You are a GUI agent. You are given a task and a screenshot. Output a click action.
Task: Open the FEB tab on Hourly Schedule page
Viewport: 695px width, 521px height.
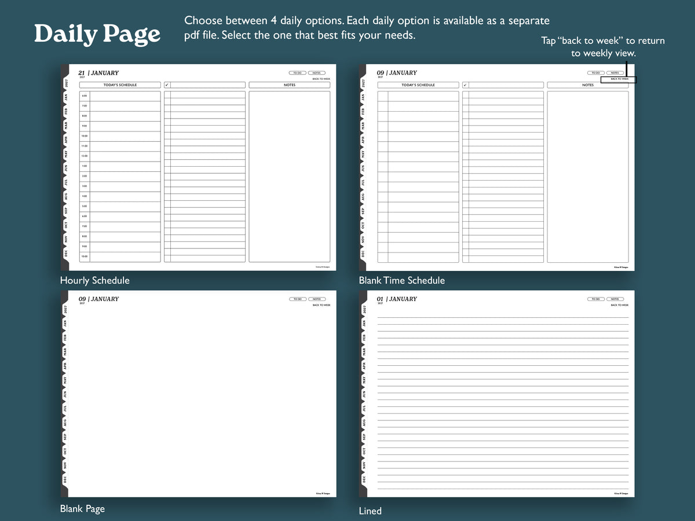pos(65,111)
